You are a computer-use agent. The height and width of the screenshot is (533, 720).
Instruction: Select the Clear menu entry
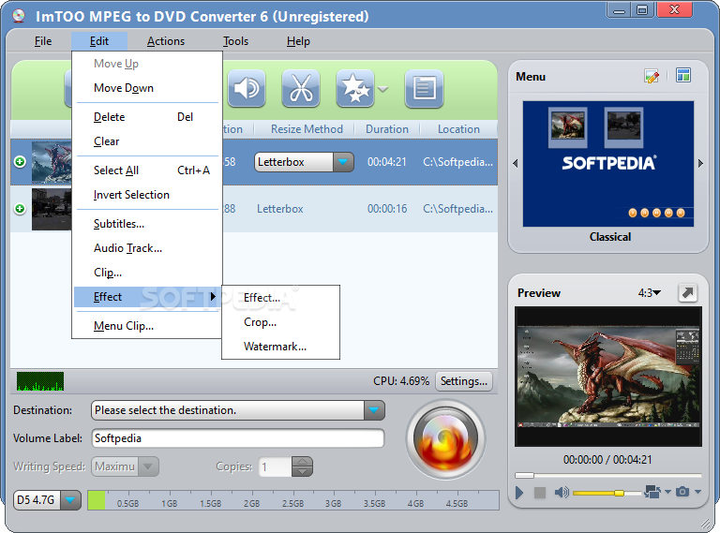coord(147,141)
